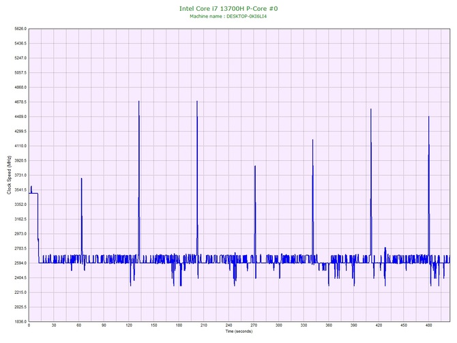
Task: Click the 60 seconds x-axis tick label
Action: click(79, 325)
